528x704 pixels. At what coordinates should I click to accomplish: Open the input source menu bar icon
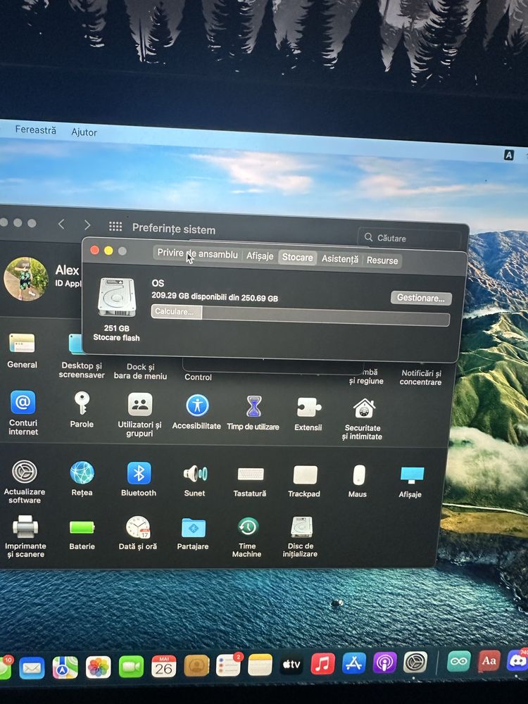(509, 156)
